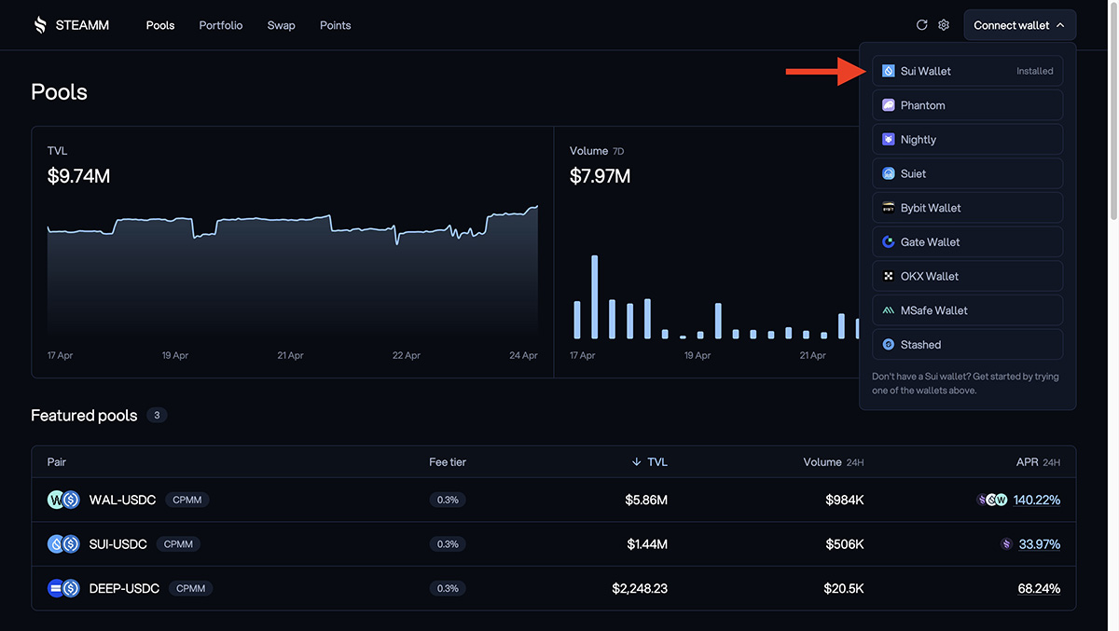This screenshot has height=631, width=1119.
Task: Select the Stashed wallet option
Action: pyautogui.click(x=968, y=344)
